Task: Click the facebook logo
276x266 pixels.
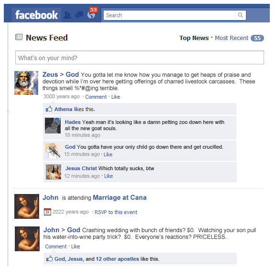Action: pyautogui.click(x=36, y=15)
